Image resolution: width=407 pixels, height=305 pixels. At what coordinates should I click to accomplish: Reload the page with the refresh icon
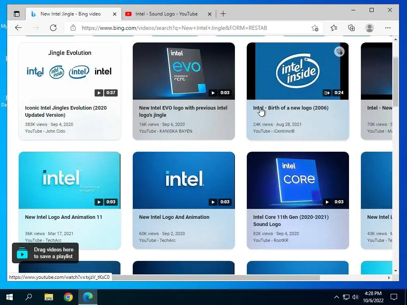click(53, 28)
